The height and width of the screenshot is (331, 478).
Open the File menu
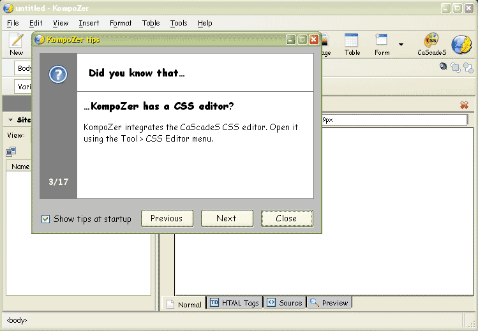(x=13, y=23)
